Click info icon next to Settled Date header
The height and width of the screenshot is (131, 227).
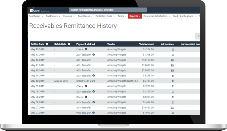pos(47,44)
